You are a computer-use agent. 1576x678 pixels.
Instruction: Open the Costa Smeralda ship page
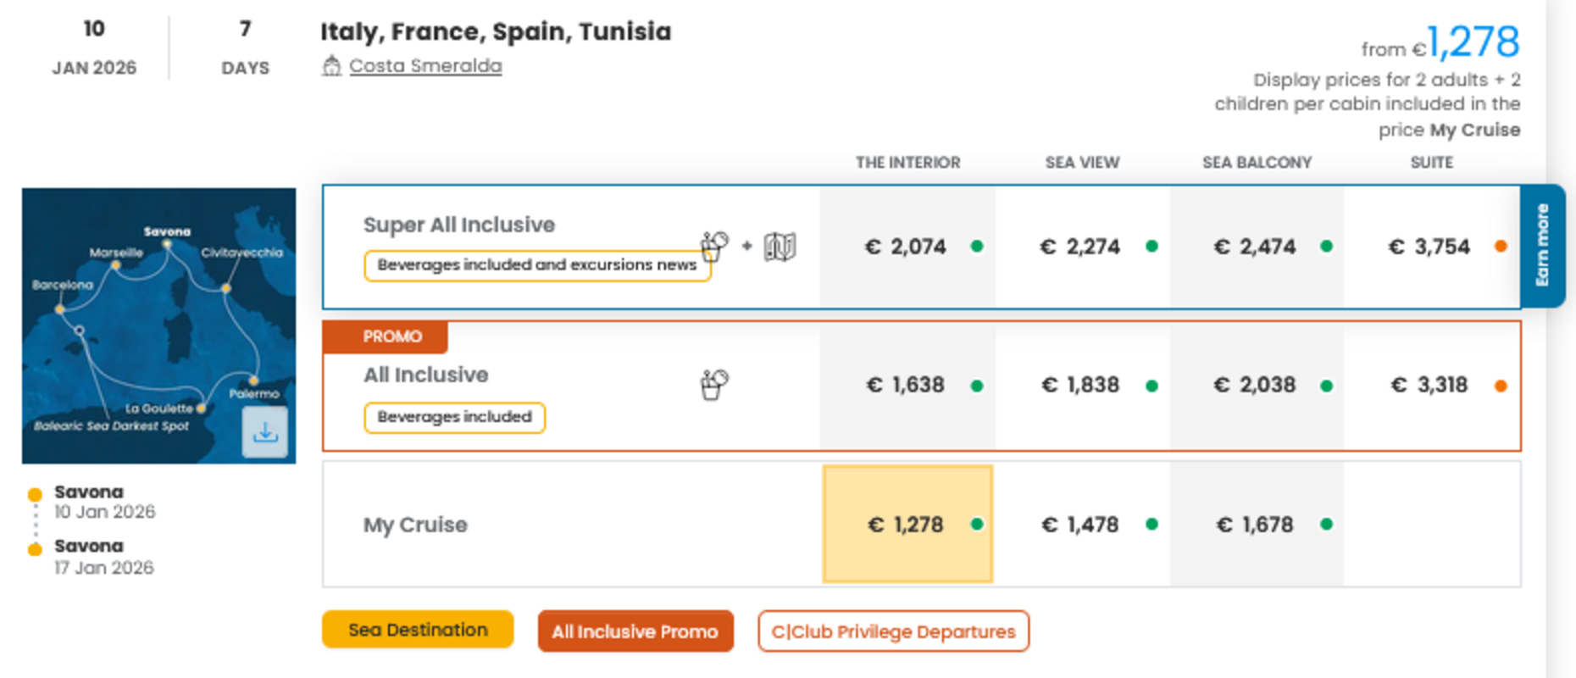pyautogui.click(x=426, y=65)
